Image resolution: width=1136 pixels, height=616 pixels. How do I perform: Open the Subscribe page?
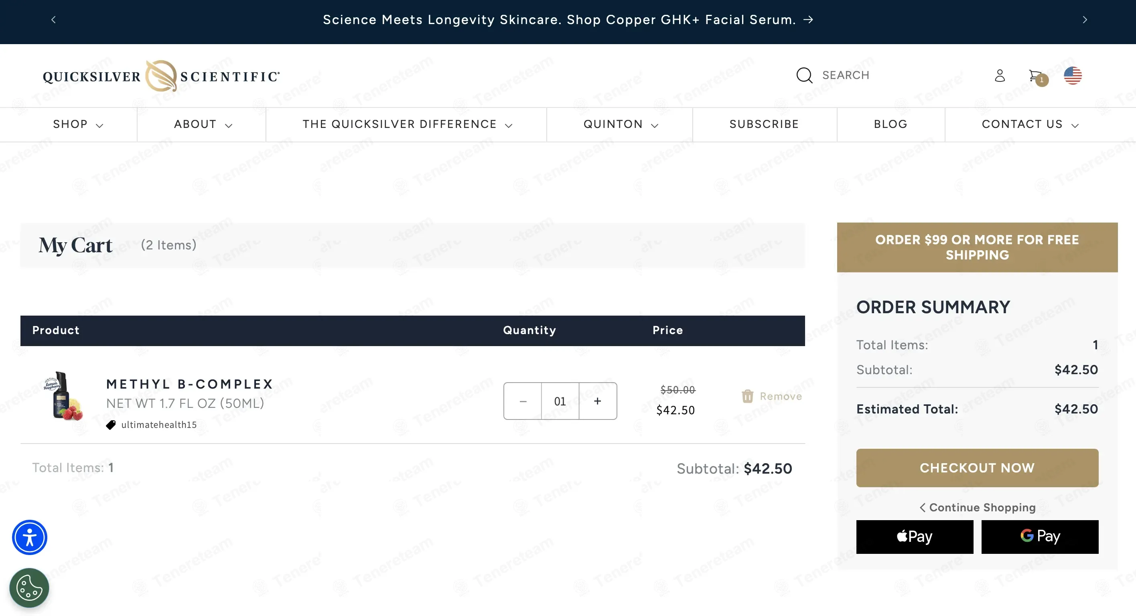point(764,124)
